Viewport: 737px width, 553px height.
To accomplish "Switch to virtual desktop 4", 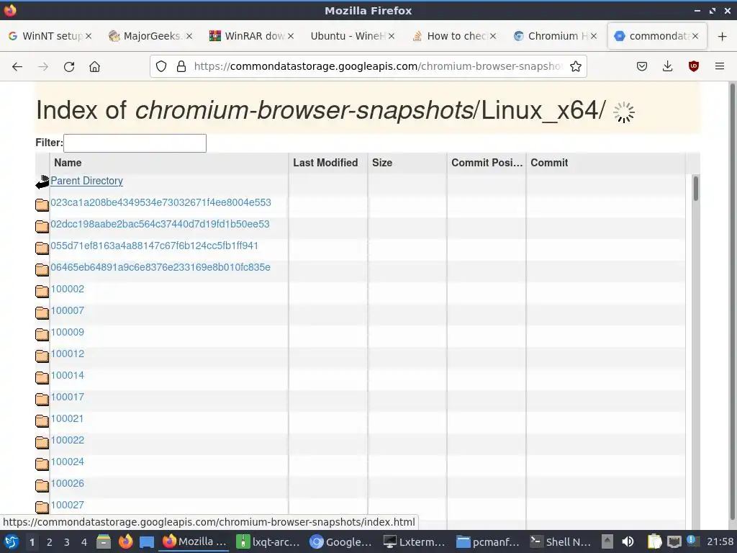I will click(84, 542).
